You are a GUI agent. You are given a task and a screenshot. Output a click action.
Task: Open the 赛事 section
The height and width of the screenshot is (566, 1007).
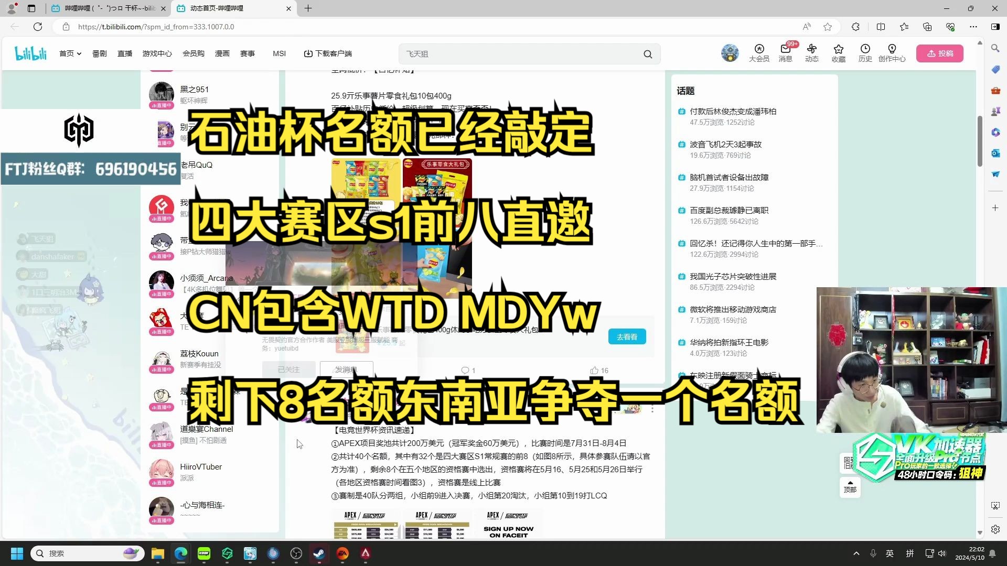[x=248, y=53]
